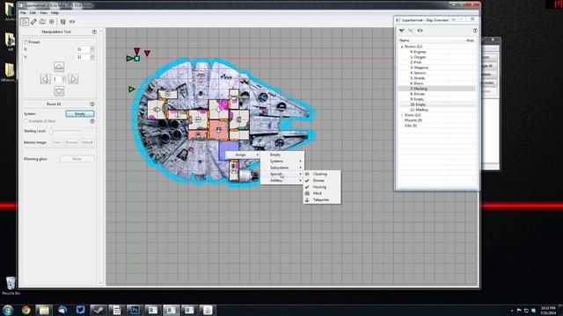Expand the Special submenu
Viewport: 563px width, 316px height.
click(282, 174)
